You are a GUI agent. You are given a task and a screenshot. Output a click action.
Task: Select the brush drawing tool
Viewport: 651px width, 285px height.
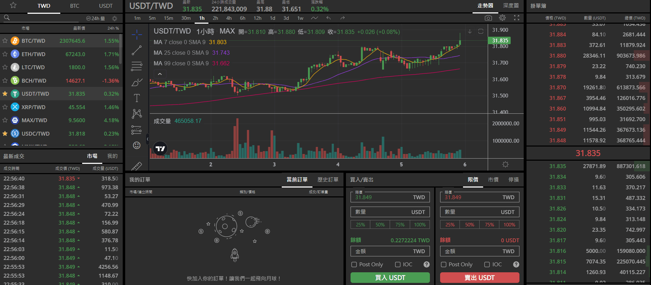pyautogui.click(x=137, y=82)
